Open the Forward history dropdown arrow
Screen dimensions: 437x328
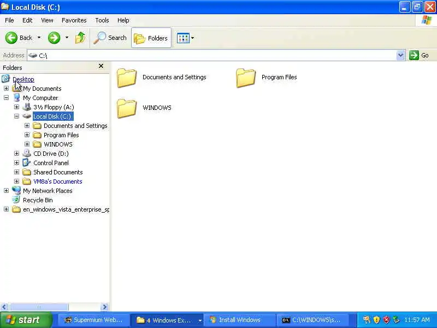[67, 37]
